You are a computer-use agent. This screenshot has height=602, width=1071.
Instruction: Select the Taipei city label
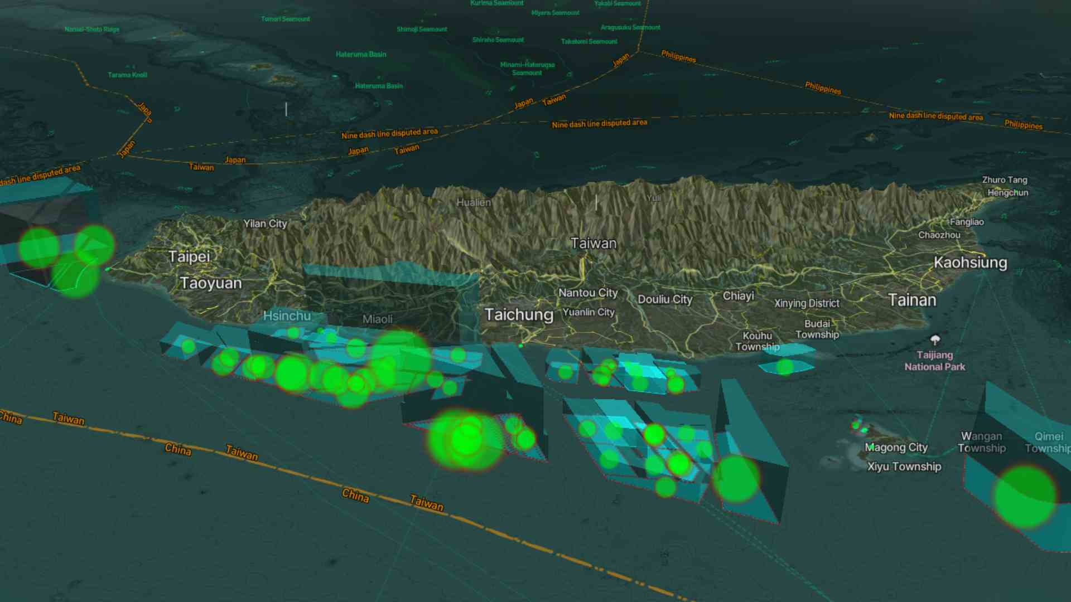pos(189,256)
